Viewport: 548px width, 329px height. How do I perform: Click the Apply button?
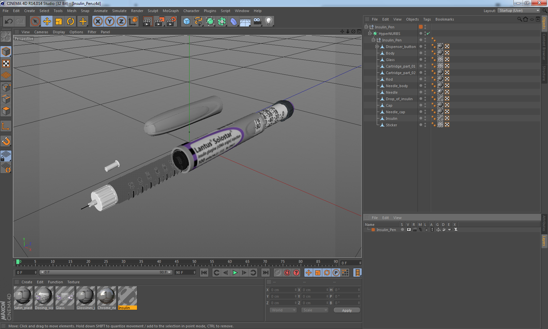tap(347, 310)
